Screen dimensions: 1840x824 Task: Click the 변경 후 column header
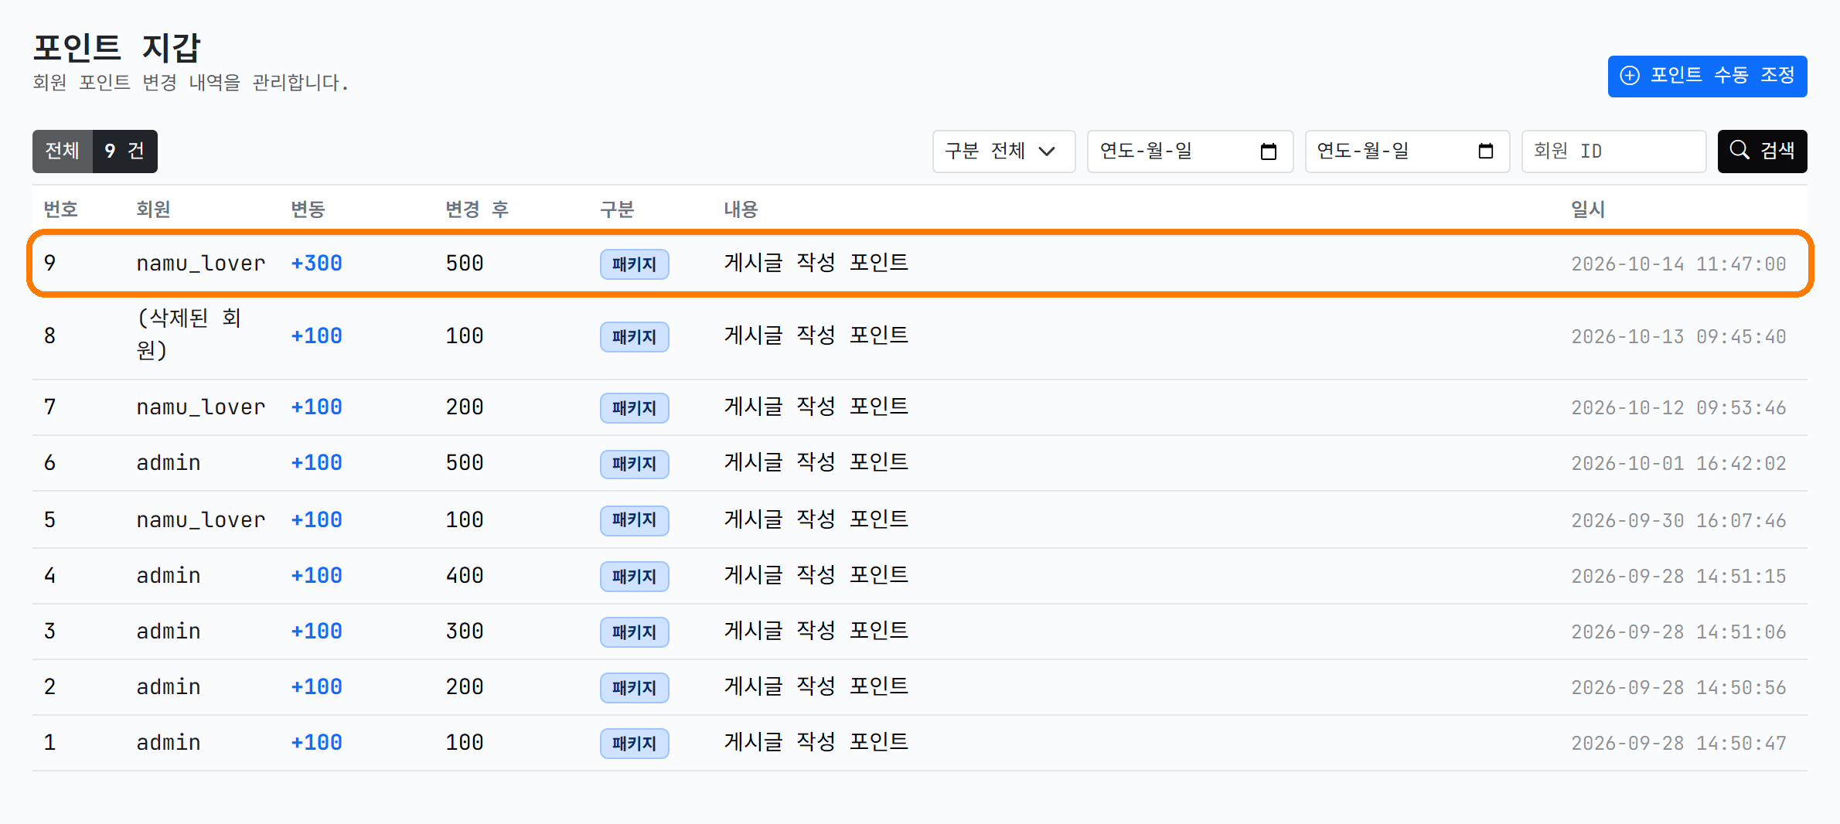tap(477, 209)
